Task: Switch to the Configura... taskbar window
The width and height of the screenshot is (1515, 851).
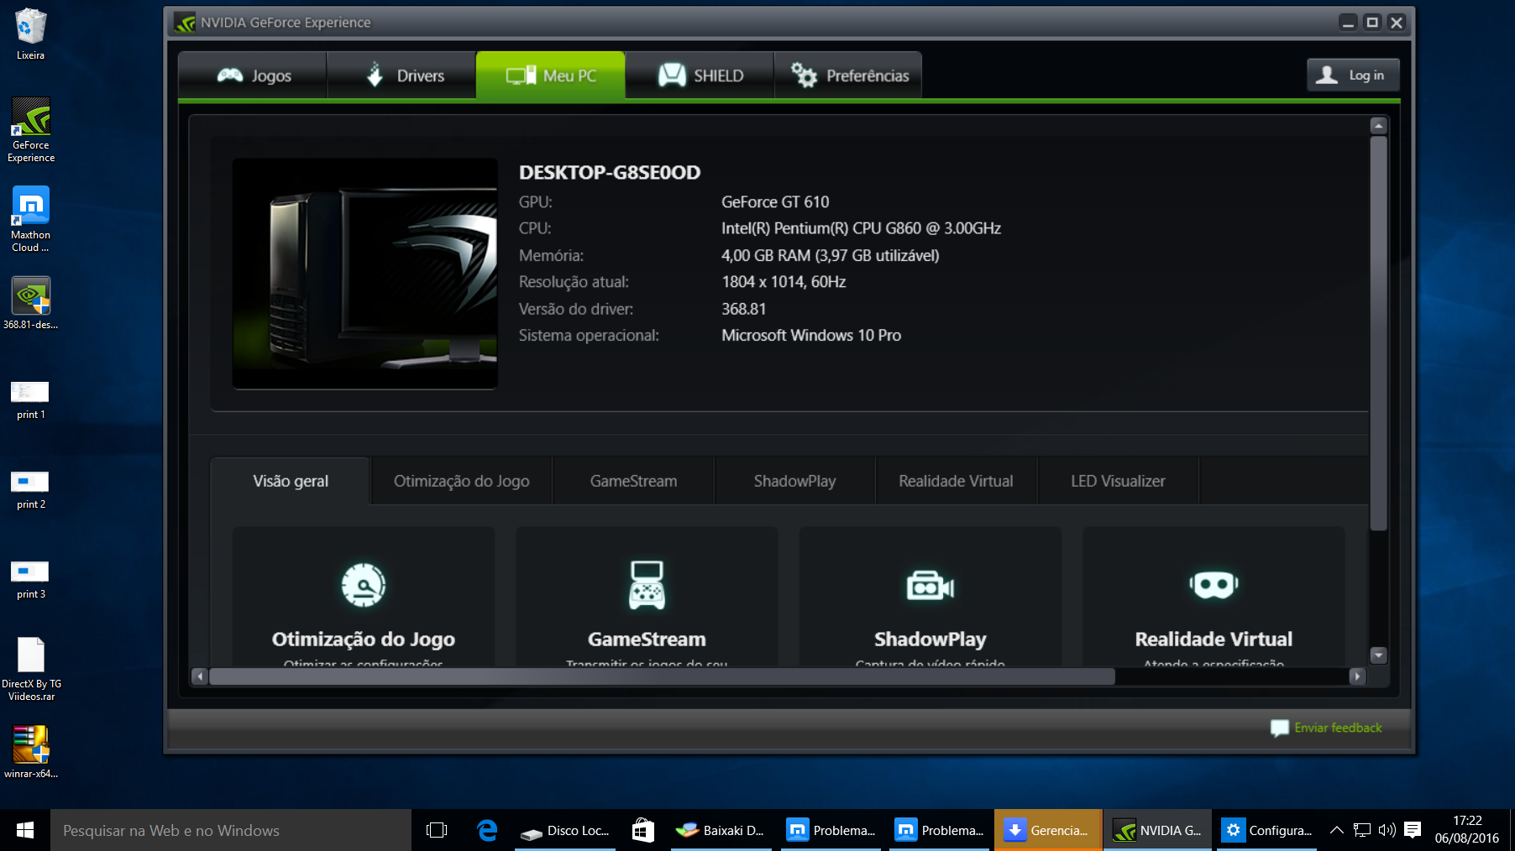Action: click(1266, 830)
